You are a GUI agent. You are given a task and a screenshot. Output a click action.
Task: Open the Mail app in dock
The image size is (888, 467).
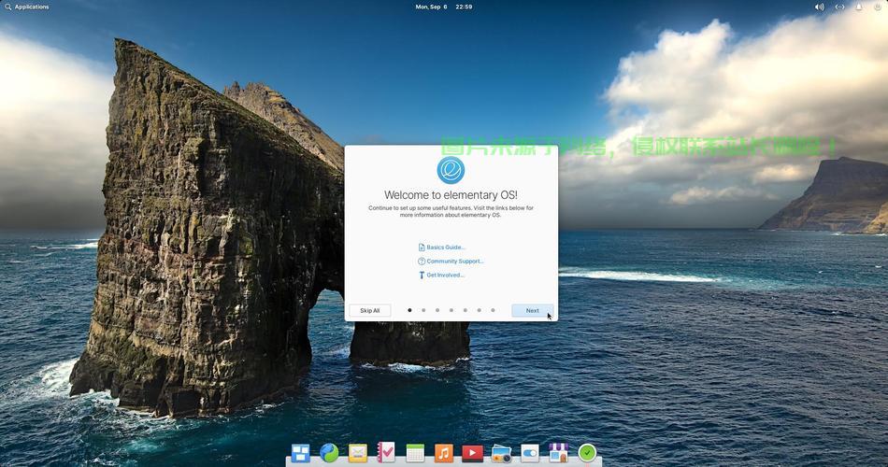pos(358,453)
